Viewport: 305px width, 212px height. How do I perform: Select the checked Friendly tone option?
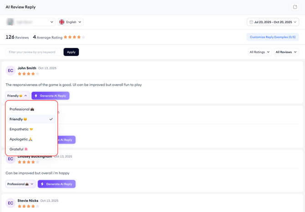(x=31, y=119)
